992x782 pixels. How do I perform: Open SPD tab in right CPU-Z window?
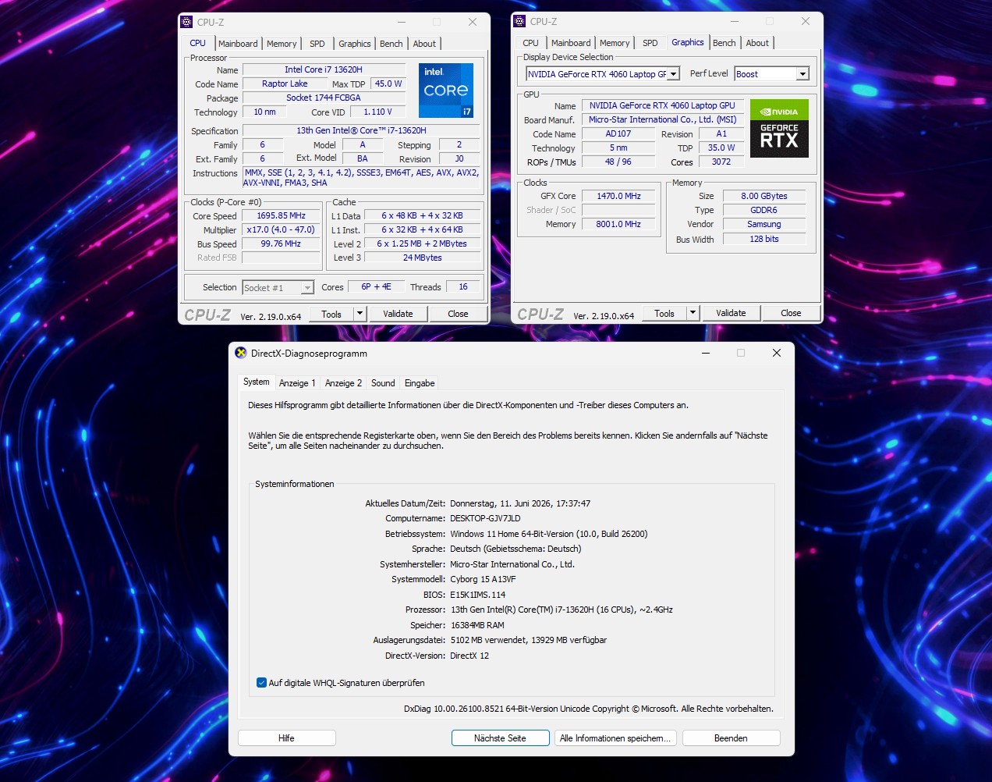click(x=650, y=43)
